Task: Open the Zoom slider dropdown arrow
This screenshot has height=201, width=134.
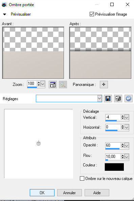Action: pyautogui.click(x=43, y=84)
